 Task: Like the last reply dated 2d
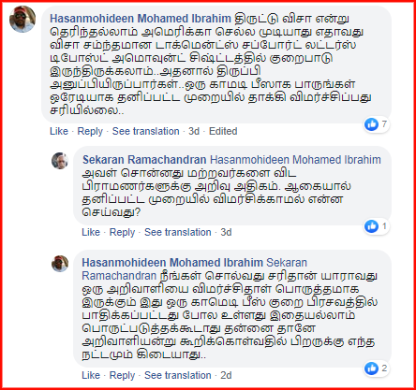click(91, 375)
